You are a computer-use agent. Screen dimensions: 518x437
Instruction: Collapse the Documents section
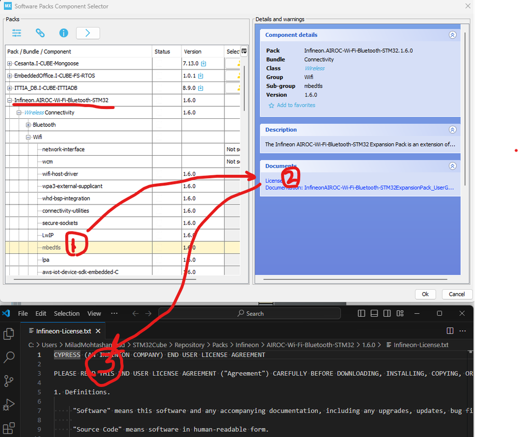(x=453, y=166)
